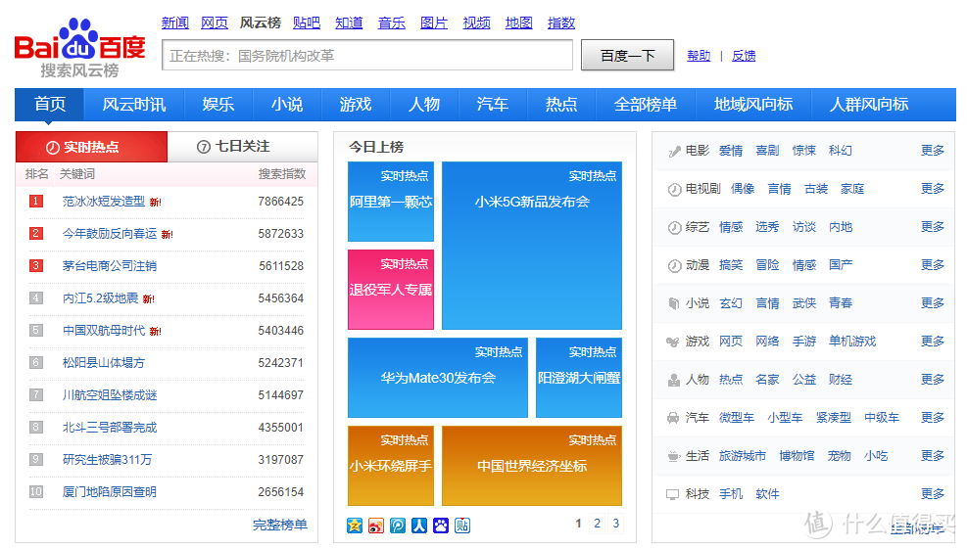
Task: Click the 生活 category icon
Action: 673,457
